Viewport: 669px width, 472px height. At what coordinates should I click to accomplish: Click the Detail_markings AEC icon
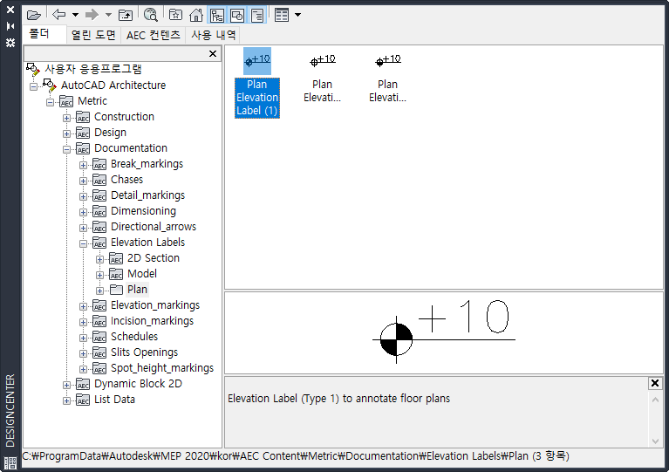pyautogui.click(x=99, y=196)
